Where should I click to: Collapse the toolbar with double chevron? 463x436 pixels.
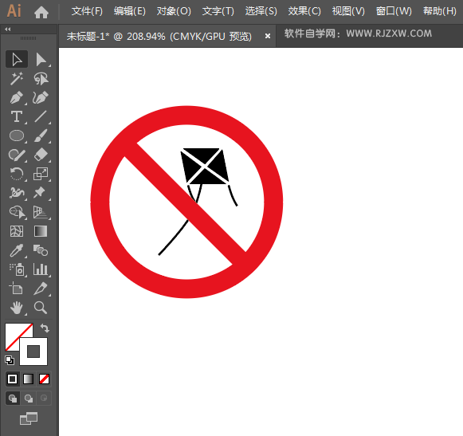pos(8,29)
